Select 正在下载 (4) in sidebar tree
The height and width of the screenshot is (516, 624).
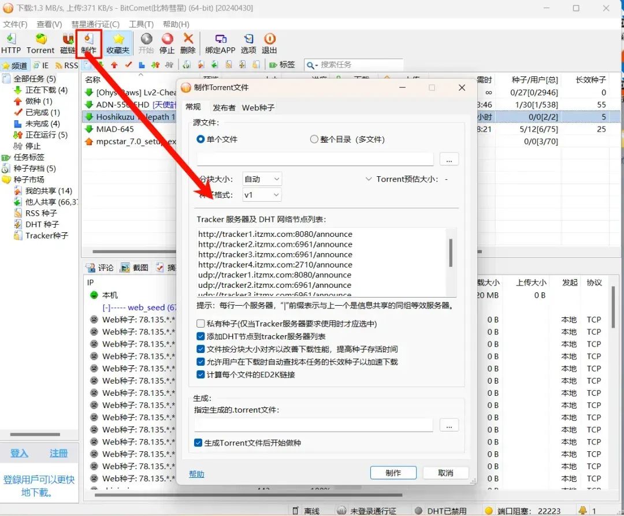click(46, 90)
